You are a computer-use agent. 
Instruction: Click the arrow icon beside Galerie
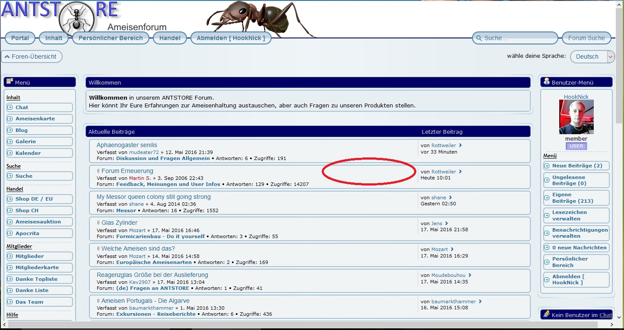coord(10,141)
